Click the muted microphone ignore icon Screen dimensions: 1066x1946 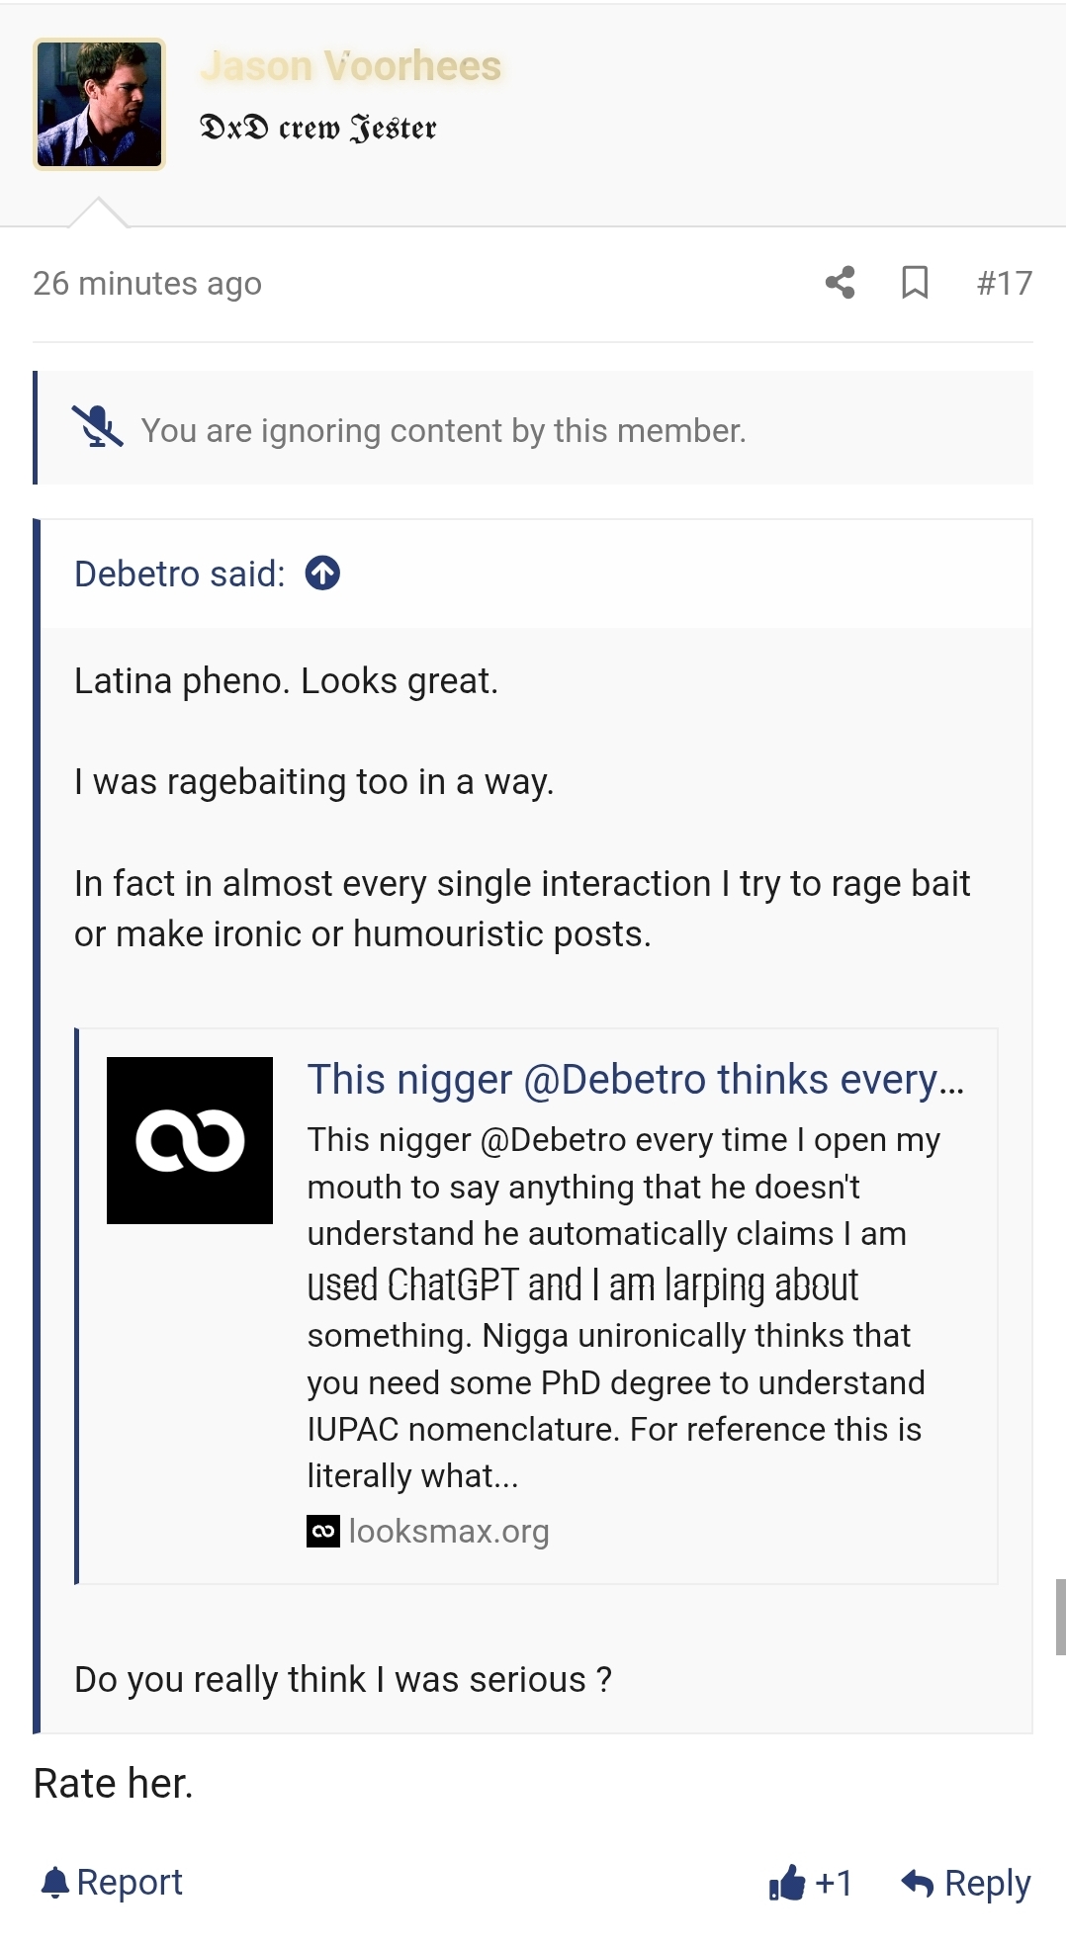[97, 427]
